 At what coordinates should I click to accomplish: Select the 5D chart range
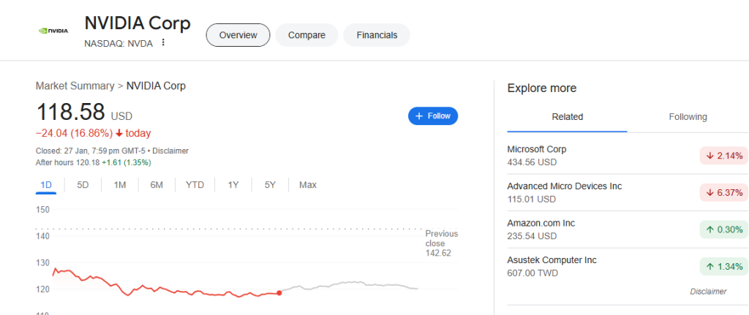[x=83, y=185]
